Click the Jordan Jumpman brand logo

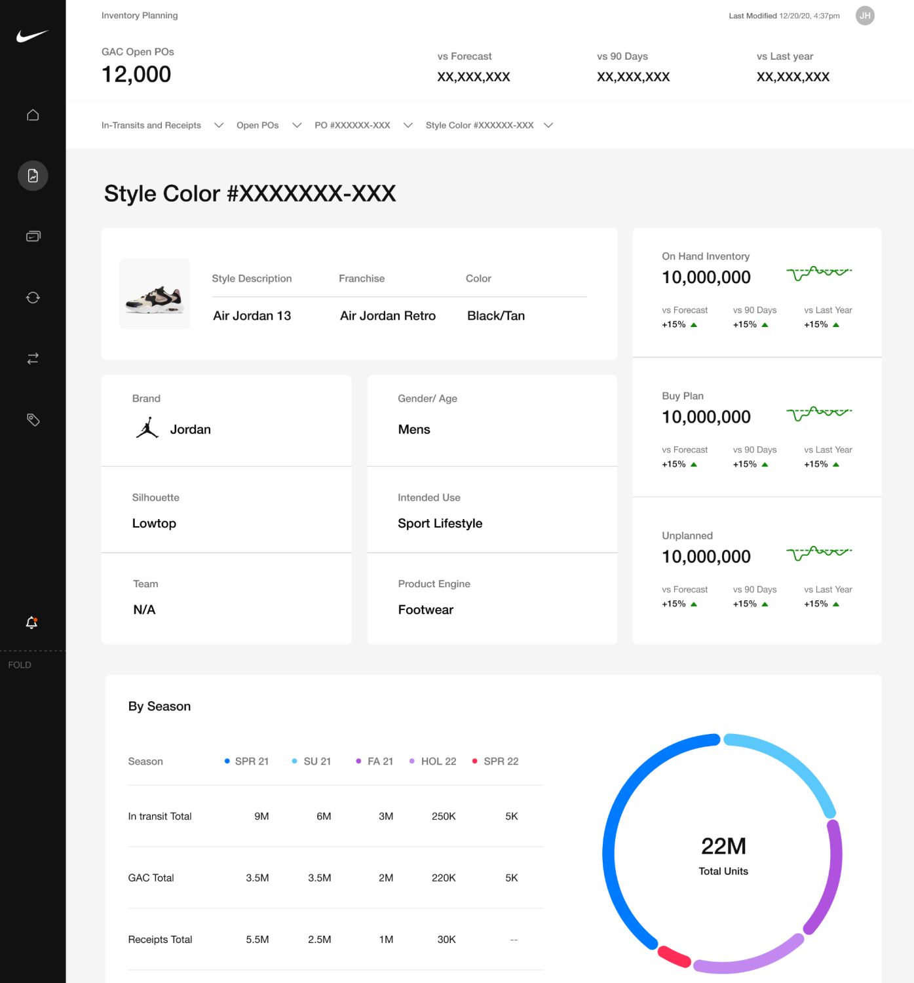tap(147, 428)
